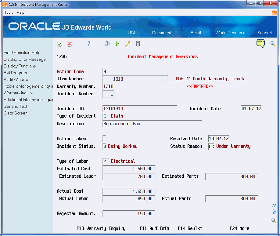Select Clear Screen in sidebar
Viewport: 280px width, 236px height.
pyautogui.click(x=16, y=113)
